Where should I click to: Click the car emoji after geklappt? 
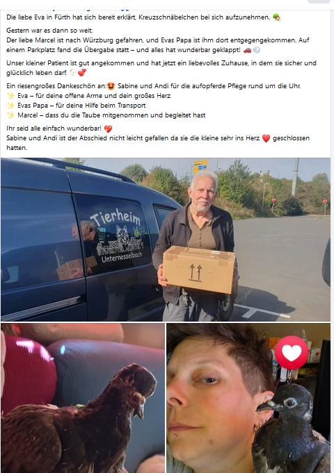coord(247,50)
